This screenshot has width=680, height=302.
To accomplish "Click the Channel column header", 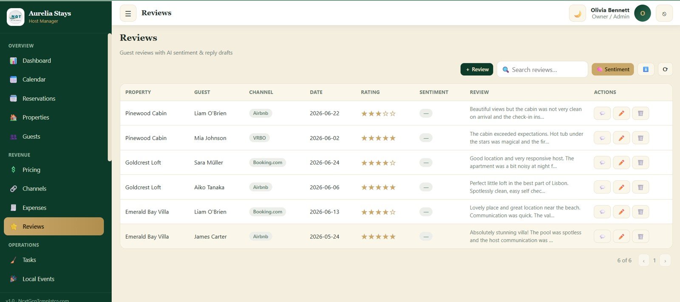I will click(261, 92).
